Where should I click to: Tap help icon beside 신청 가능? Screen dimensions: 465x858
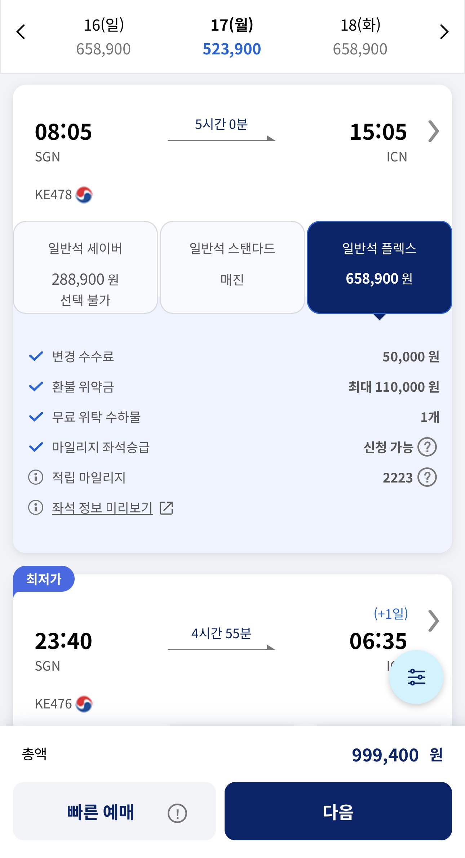pos(427,447)
